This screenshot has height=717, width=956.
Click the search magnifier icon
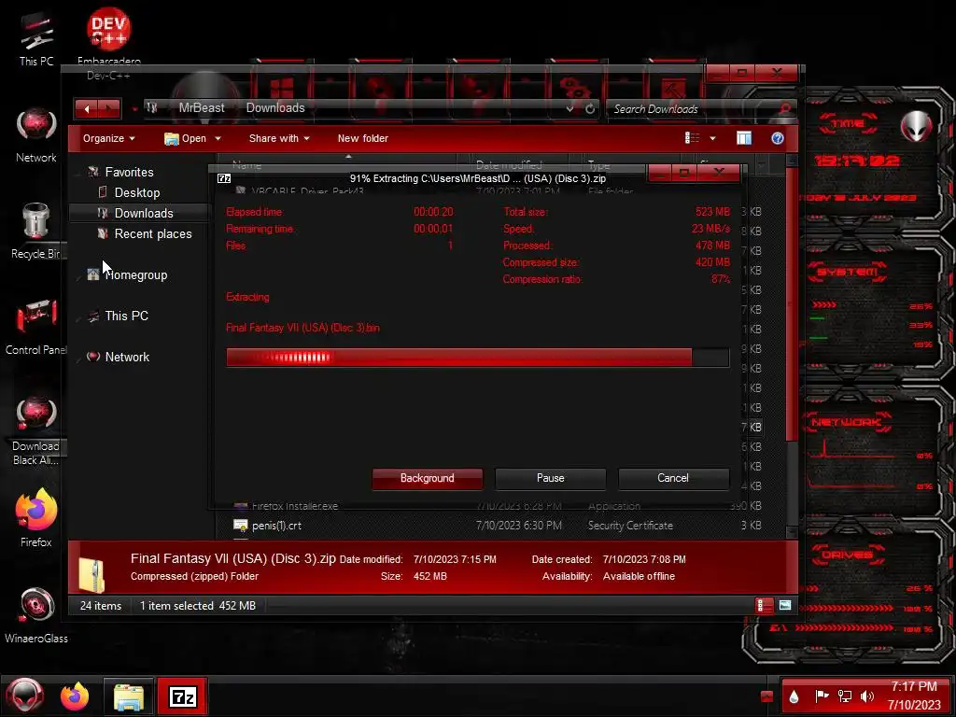[x=785, y=109]
